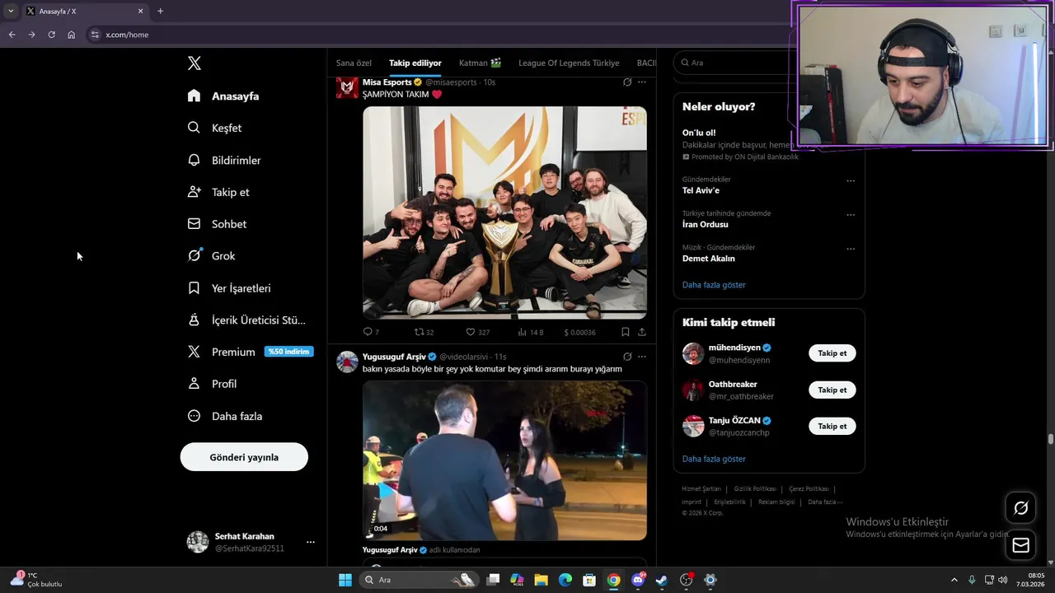Screen dimensions: 1055x593
Task: Open the Gizlilik Politikası footer link
Action: point(755,488)
